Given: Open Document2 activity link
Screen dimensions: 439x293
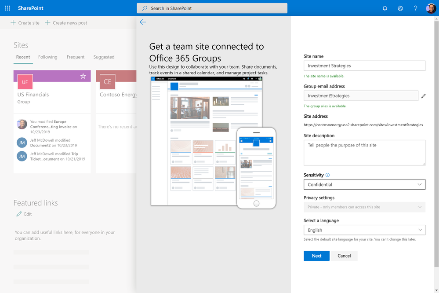Looking at the screenshot, I should tap(40, 145).
